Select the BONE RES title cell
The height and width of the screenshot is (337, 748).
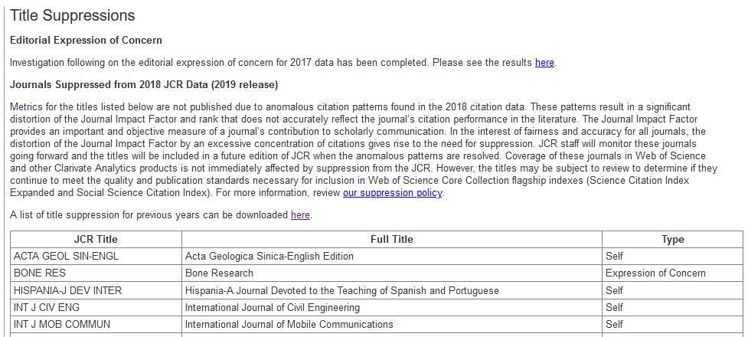pyautogui.click(x=96, y=273)
